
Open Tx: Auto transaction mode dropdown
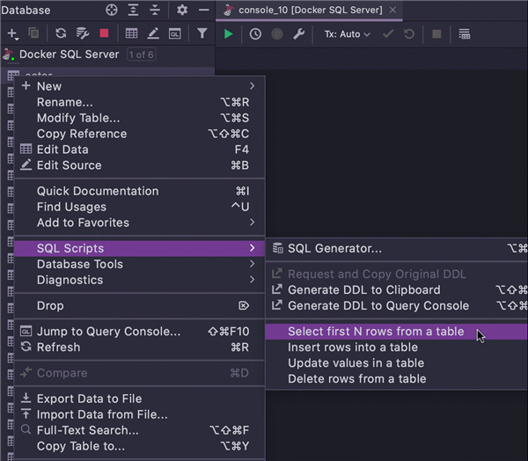point(348,34)
